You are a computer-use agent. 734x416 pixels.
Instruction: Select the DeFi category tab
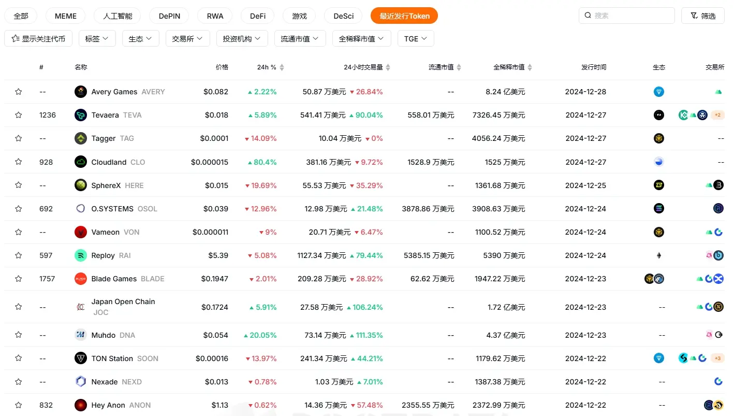[x=258, y=16]
